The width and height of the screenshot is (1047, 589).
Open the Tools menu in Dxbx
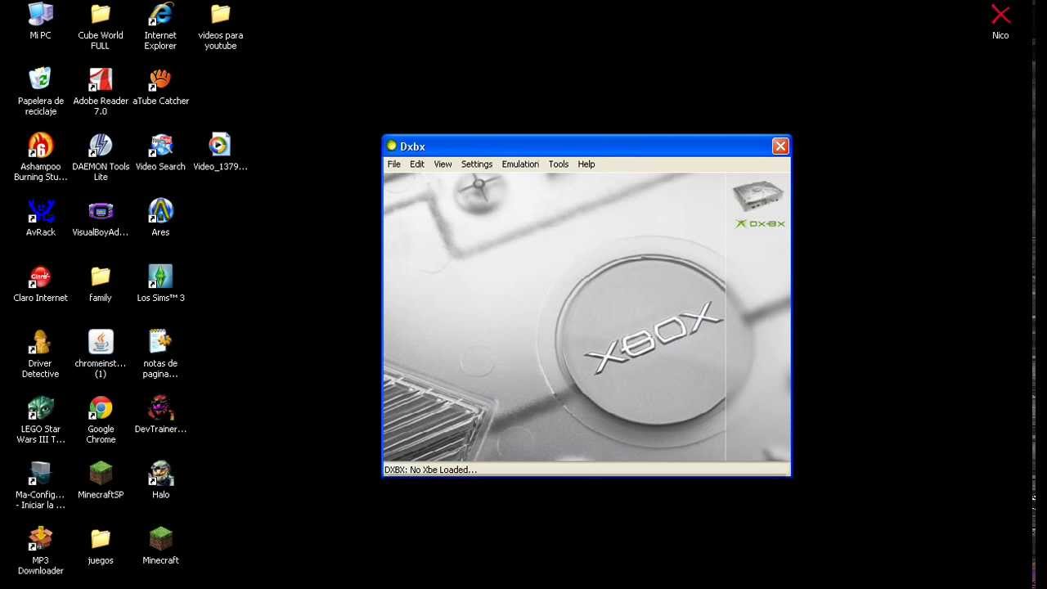click(559, 164)
